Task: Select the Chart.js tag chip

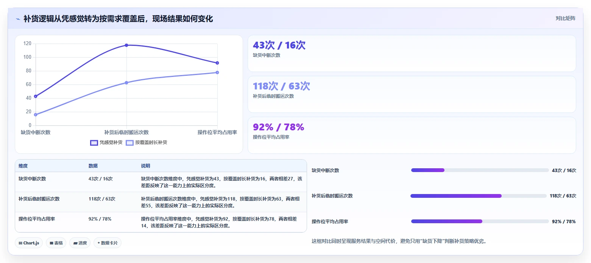Action: point(29,243)
